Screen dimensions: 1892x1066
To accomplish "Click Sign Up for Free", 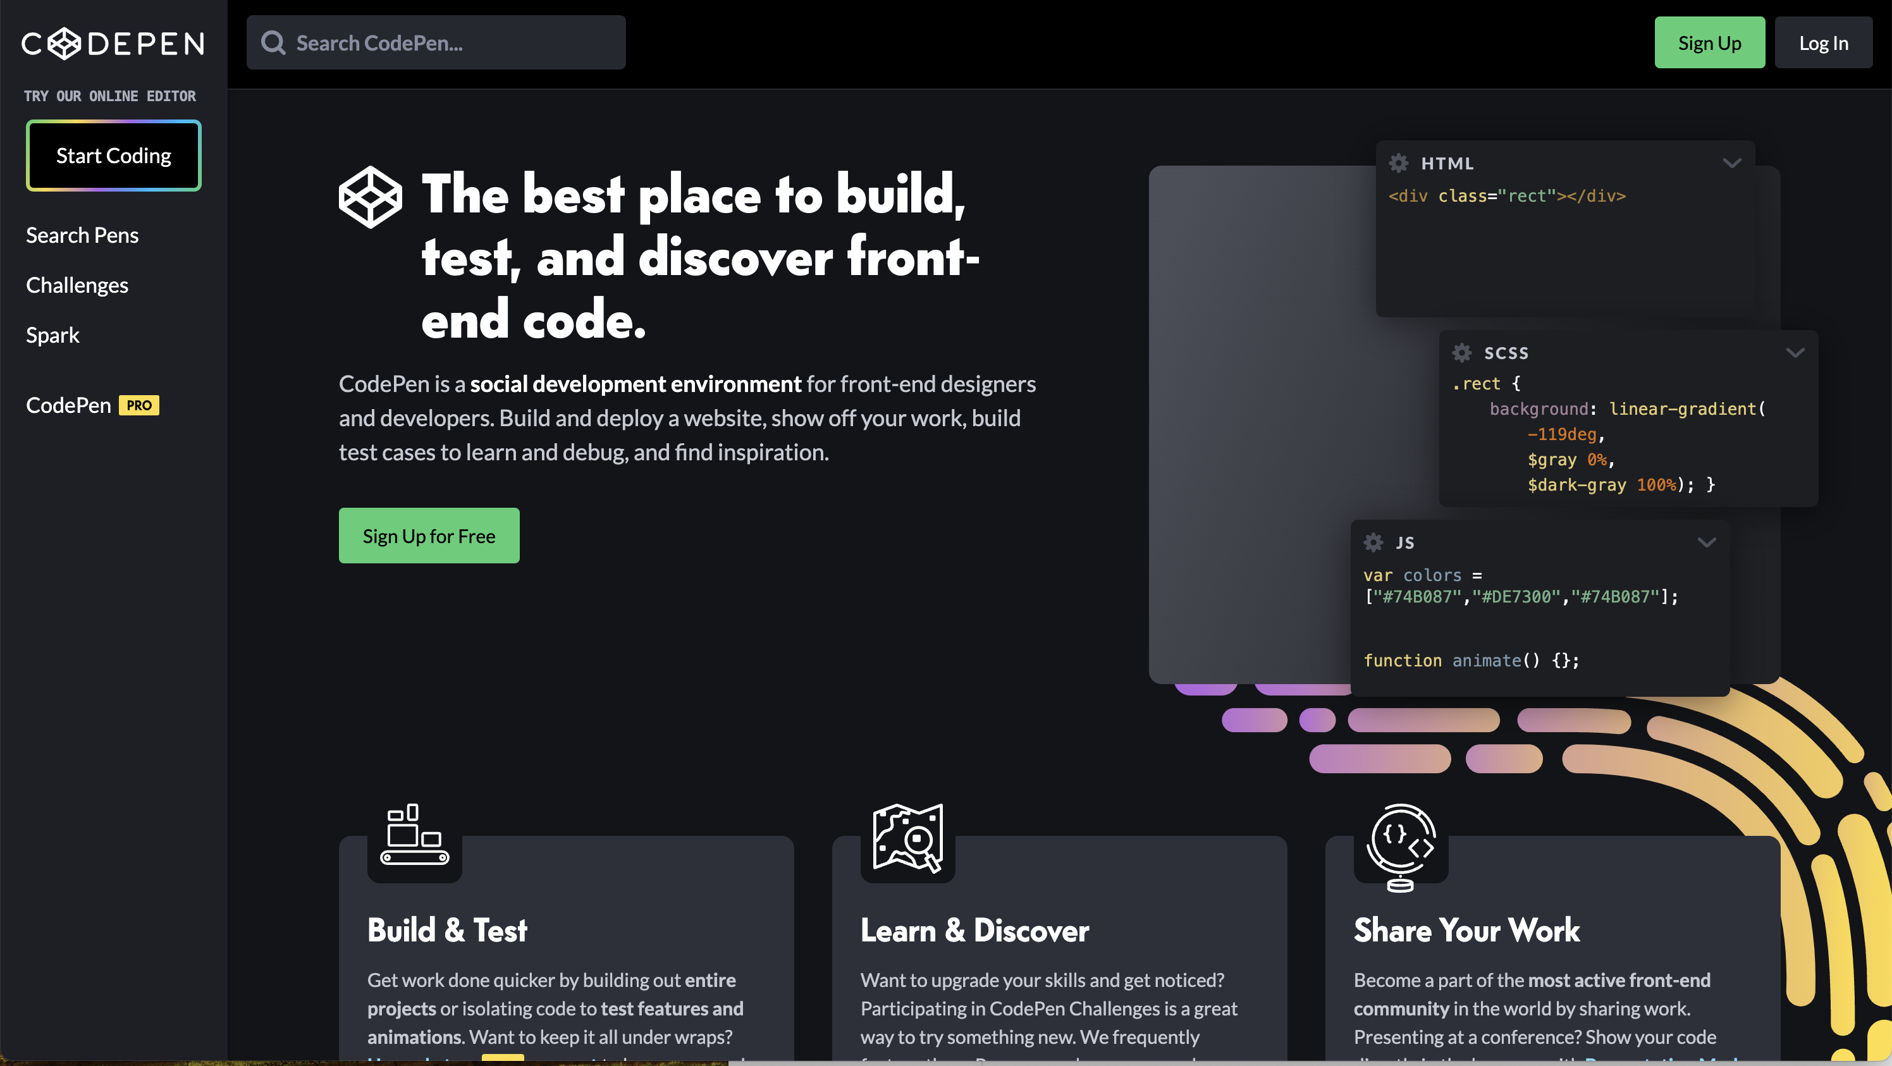I will pyautogui.click(x=429, y=535).
